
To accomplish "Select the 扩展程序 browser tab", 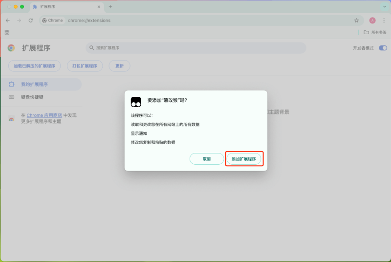I will (x=67, y=7).
